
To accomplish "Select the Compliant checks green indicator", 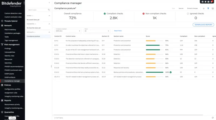I will click(x=105, y=13).
